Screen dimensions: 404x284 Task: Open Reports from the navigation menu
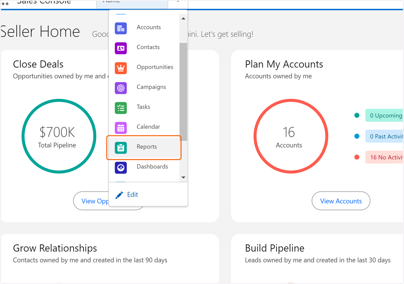[144, 147]
